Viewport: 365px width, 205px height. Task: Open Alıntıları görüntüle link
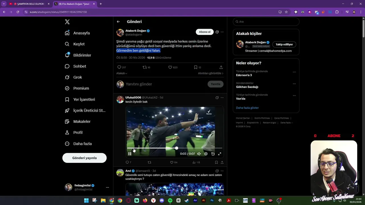coord(211,73)
